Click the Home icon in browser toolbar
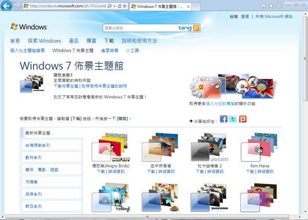This screenshot has width=308, height=220. 263,6
